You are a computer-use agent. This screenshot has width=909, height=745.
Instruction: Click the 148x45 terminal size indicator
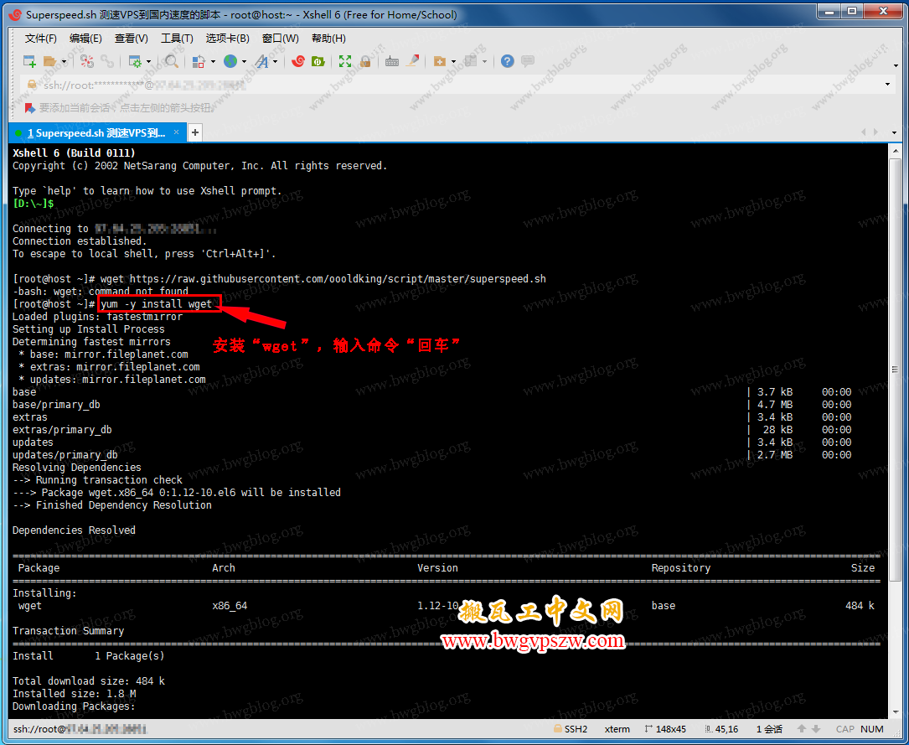pyautogui.click(x=665, y=729)
